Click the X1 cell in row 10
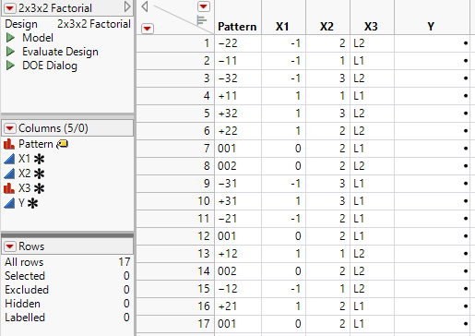 (284, 201)
